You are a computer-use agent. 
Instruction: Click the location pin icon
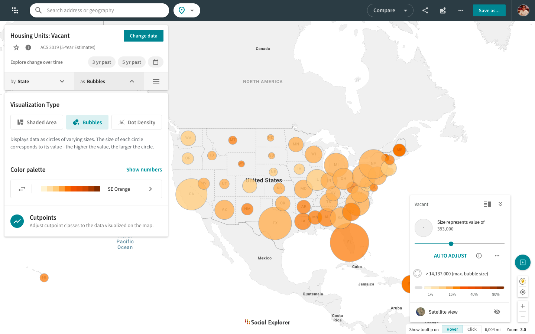pyautogui.click(x=182, y=10)
